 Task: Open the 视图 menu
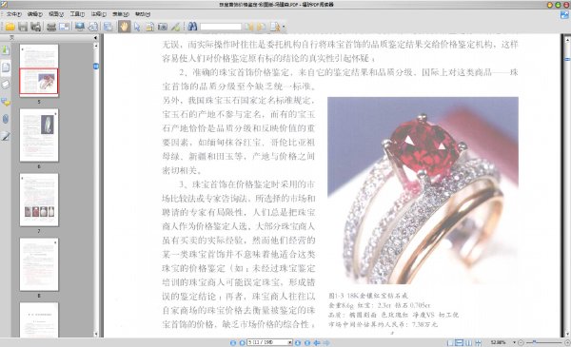point(56,14)
